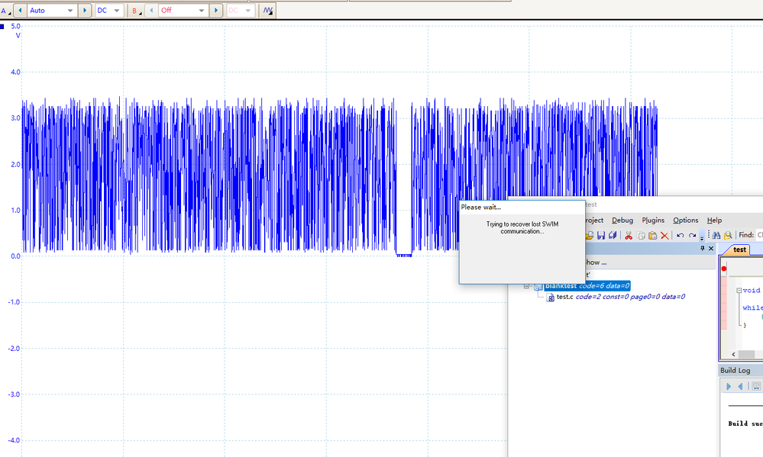Collapse the void function fold marker
Image resolution: width=763 pixels, height=457 pixels.
739,290
